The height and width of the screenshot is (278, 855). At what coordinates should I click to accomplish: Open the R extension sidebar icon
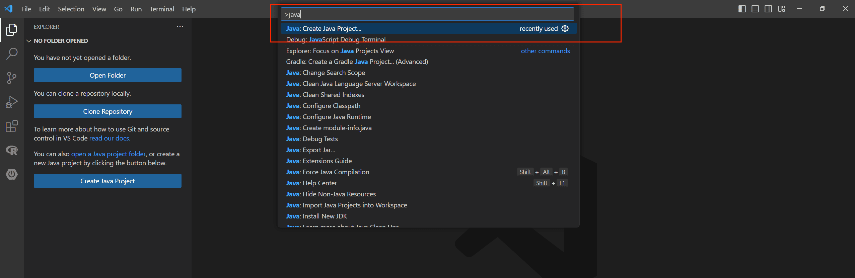(12, 150)
